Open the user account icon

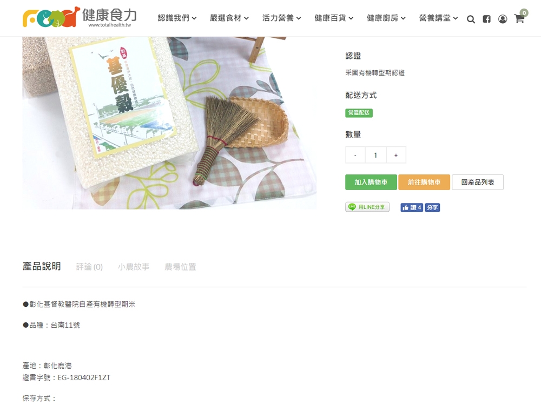[x=503, y=19]
